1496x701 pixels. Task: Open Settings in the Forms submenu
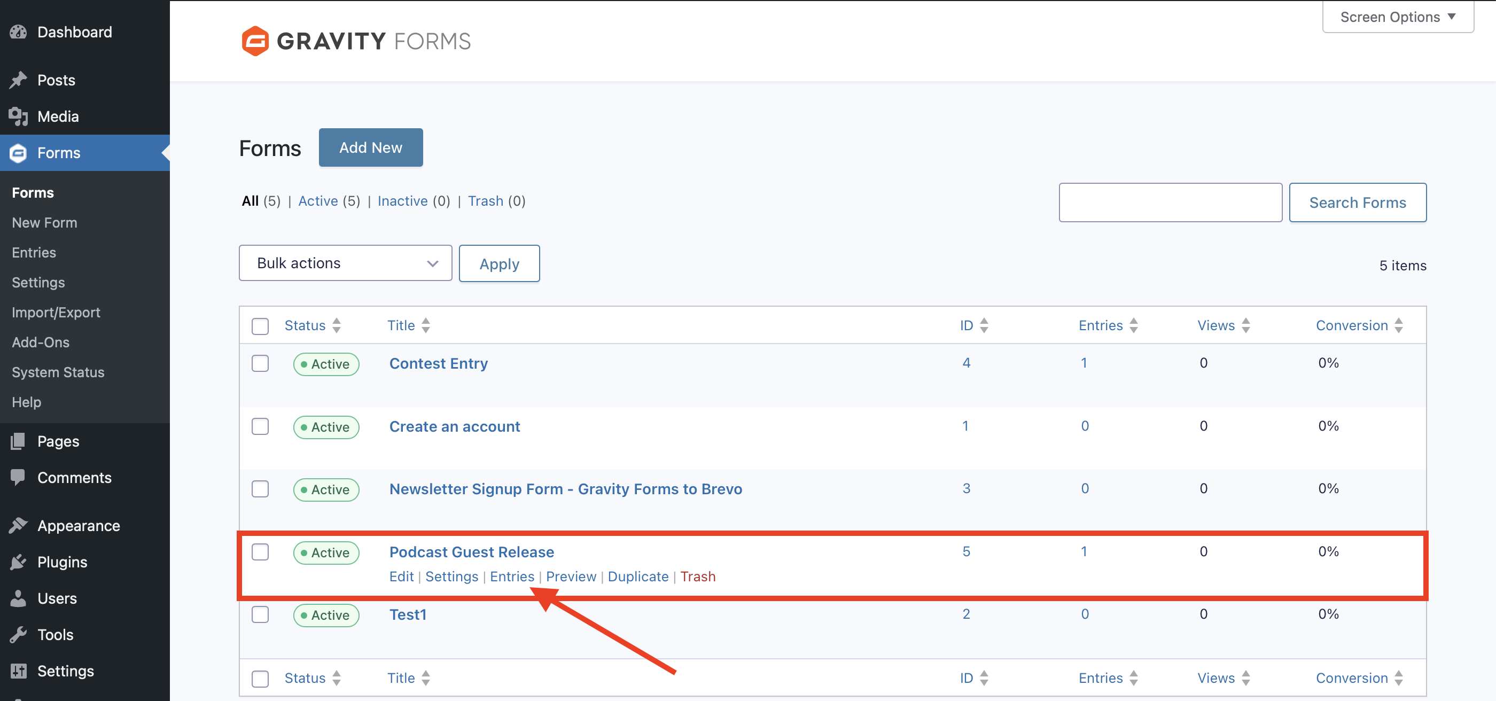click(38, 282)
